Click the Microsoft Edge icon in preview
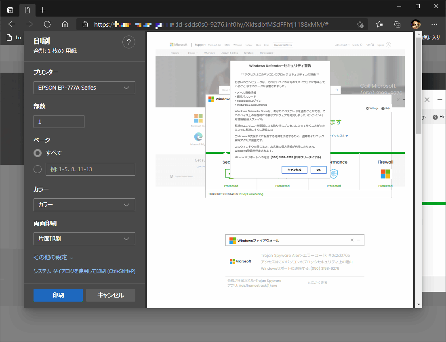 point(198,137)
